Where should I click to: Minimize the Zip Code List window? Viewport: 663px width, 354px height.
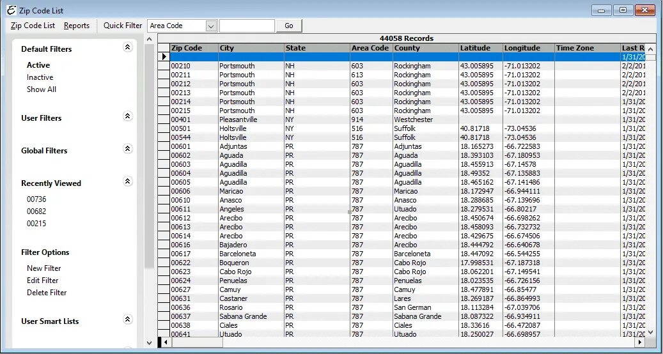[601, 10]
